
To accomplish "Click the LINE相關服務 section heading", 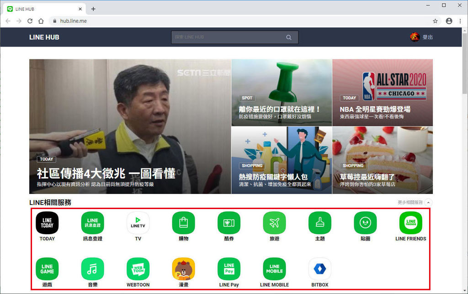I will point(50,202).
